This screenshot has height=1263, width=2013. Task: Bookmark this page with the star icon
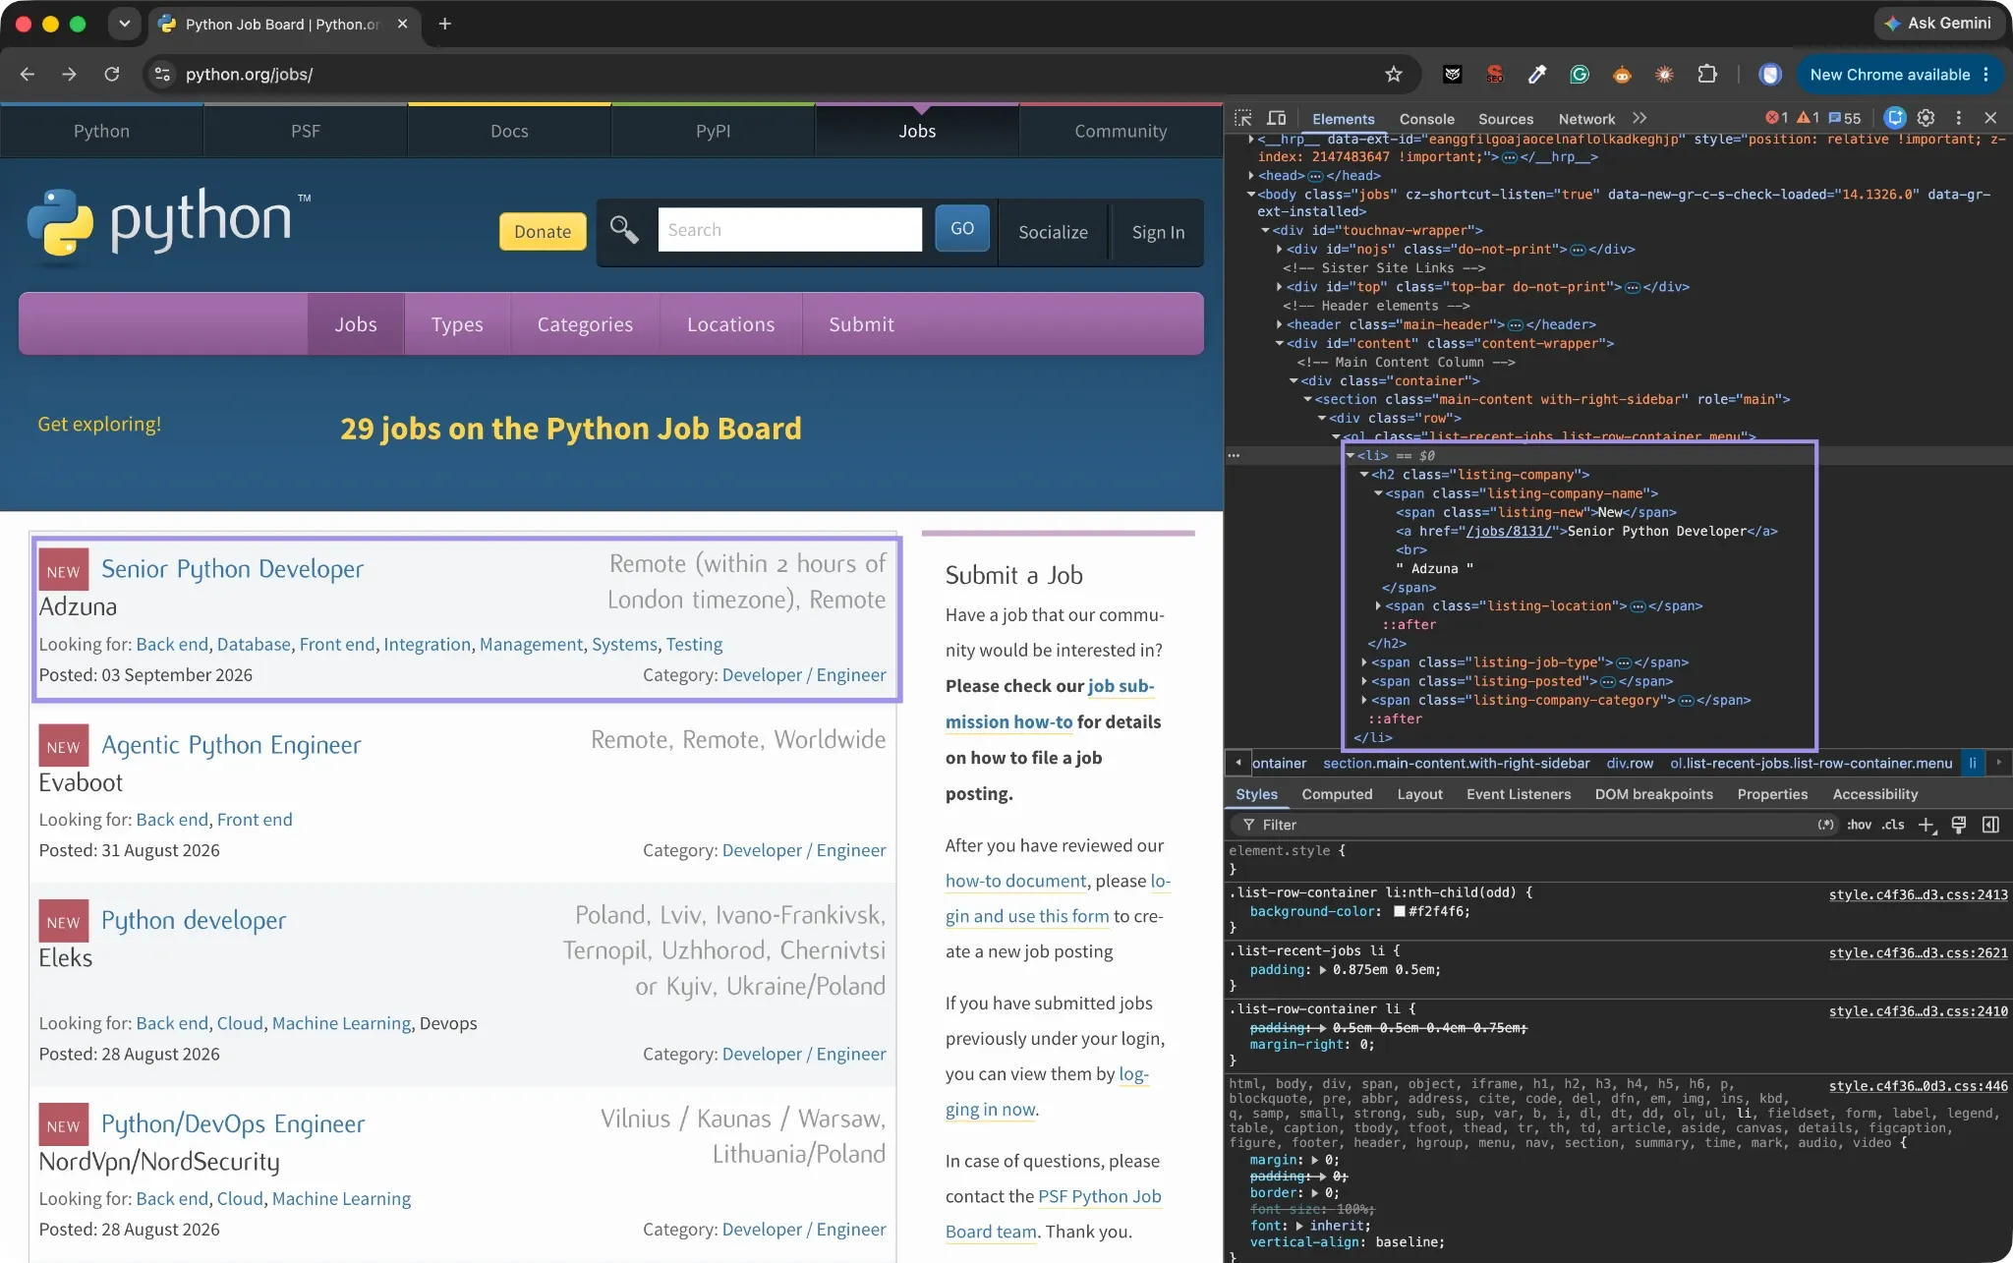pos(1394,75)
